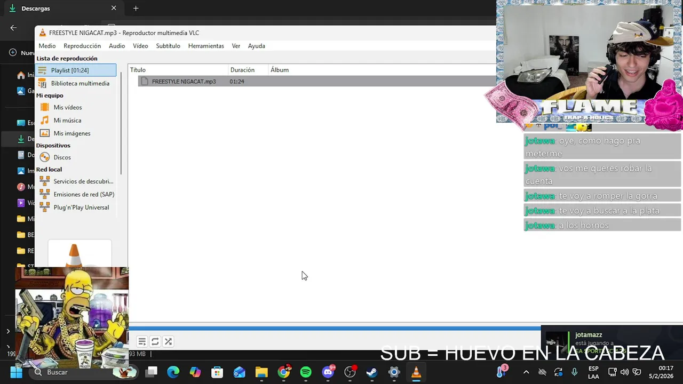Open Biblioteca multimedia in sidebar

76,83
